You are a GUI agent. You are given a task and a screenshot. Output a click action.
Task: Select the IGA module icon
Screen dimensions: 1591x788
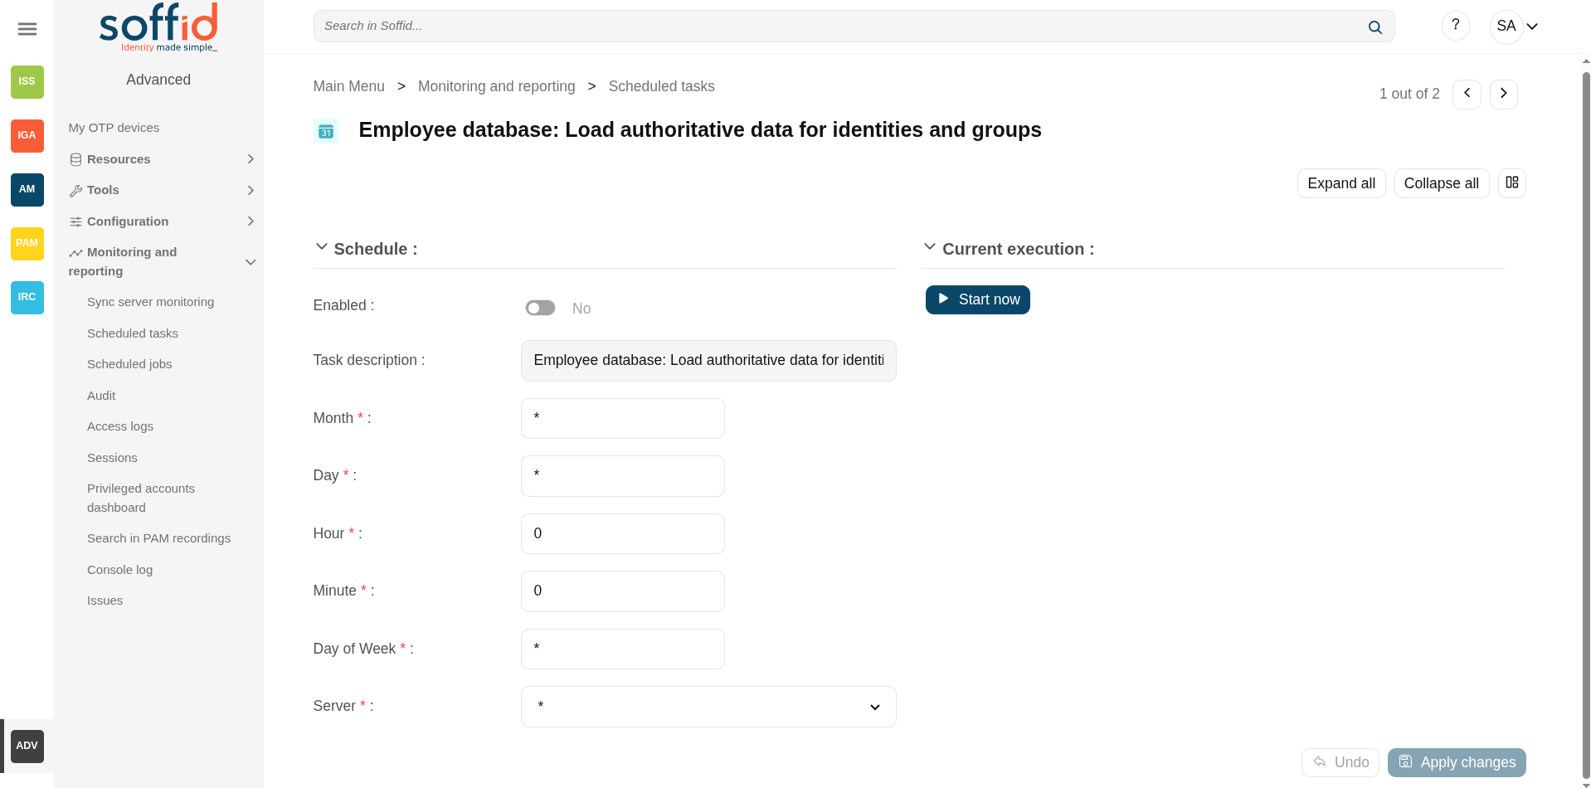click(x=27, y=135)
